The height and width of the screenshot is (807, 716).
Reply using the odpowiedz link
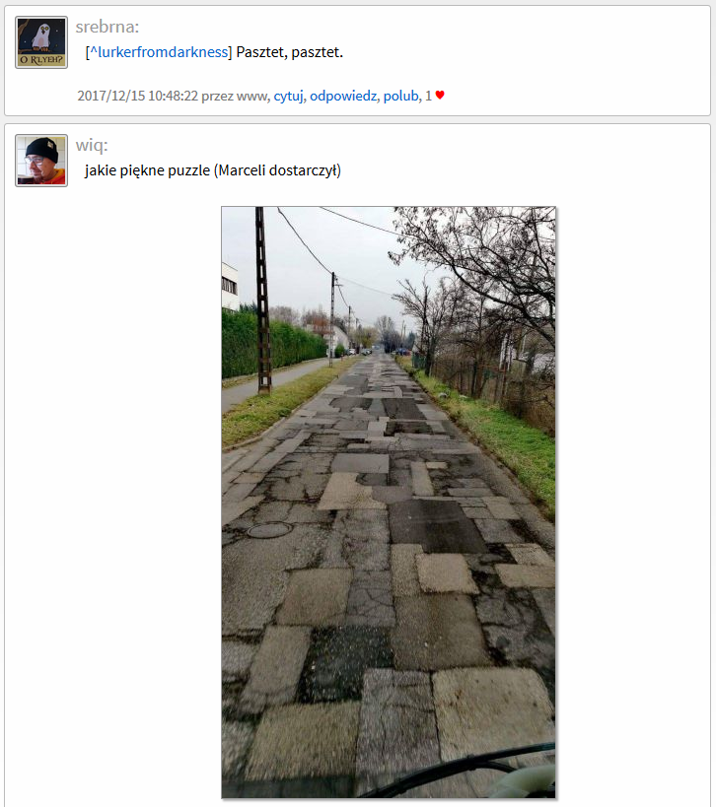343,96
